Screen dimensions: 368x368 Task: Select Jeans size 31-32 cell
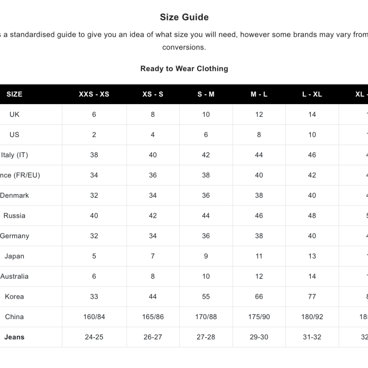click(x=312, y=337)
